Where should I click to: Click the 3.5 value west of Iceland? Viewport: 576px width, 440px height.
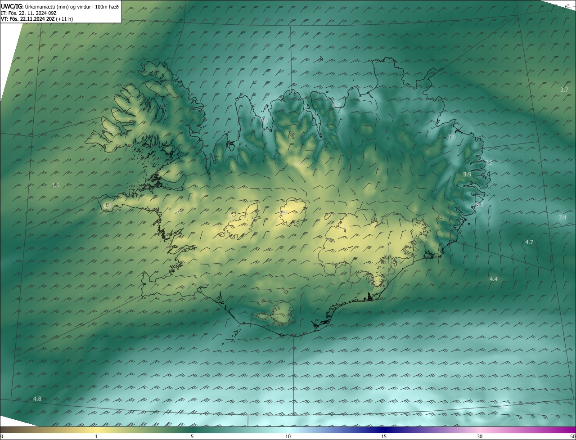(x=55, y=185)
